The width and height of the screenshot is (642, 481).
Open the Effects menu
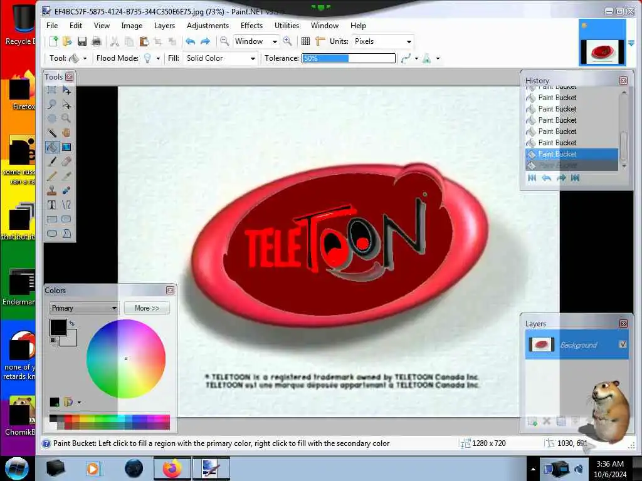[x=252, y=26]
